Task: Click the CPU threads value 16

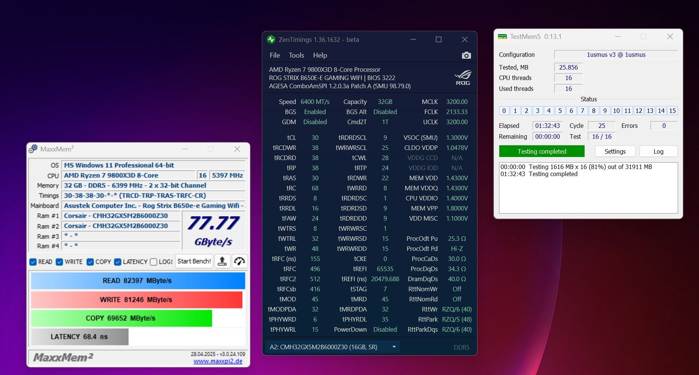Action: 569,78
